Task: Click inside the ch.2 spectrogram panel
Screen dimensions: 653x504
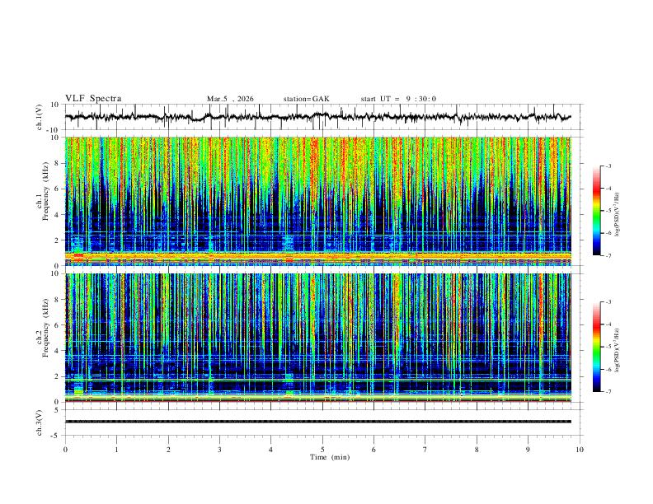Action: [317, 338]
